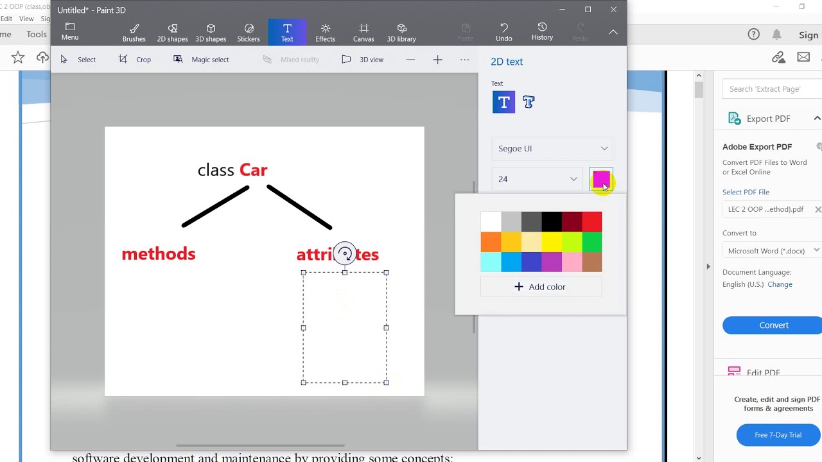Focus the Search 'Extract Page' field

coord(772,89)
